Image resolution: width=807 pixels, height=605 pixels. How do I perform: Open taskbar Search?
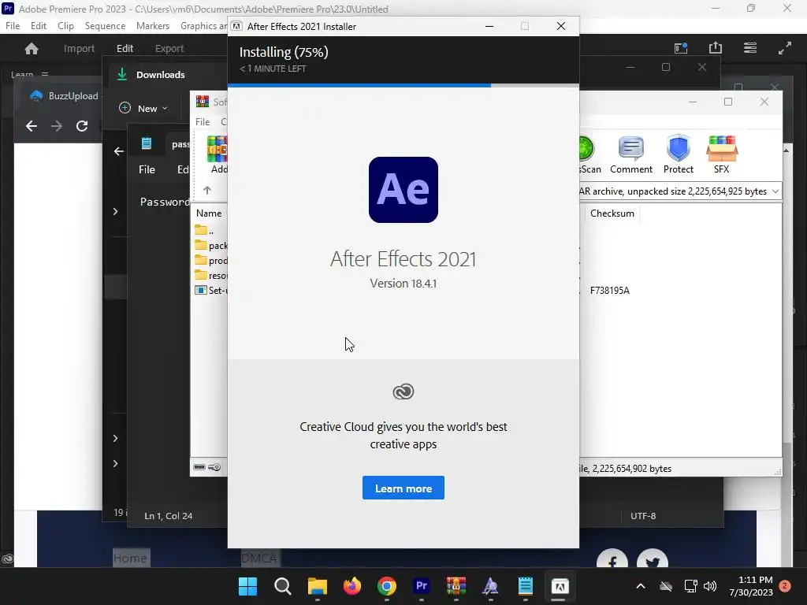click(283, 586)
